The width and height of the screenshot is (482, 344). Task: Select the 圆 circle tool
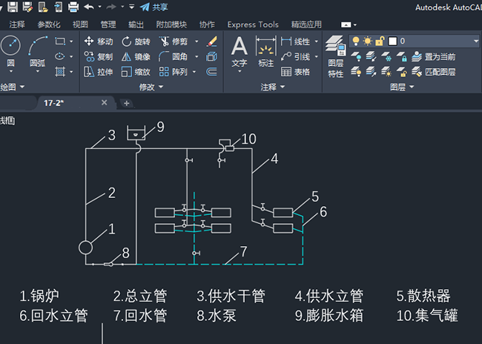(x=11, y=50)
